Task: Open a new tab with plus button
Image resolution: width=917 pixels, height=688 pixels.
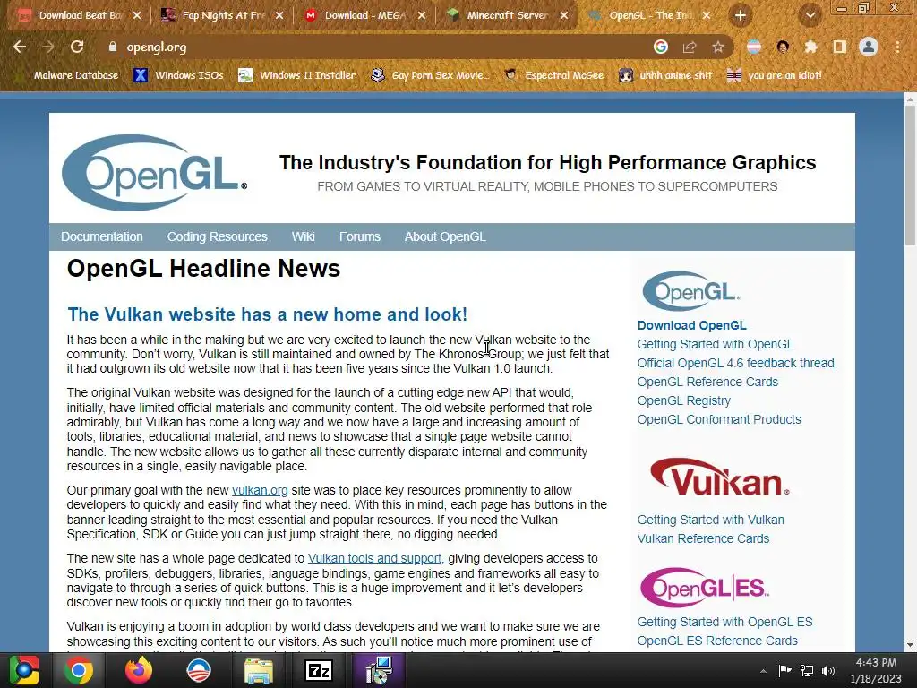Action: [741, 16]
